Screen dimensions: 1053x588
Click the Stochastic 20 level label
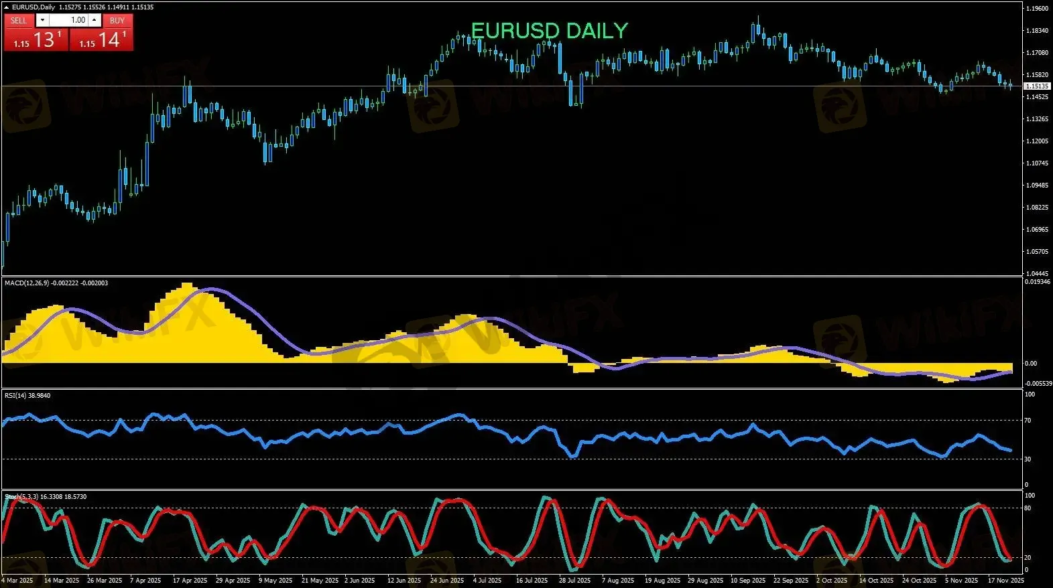[1028, 558]
